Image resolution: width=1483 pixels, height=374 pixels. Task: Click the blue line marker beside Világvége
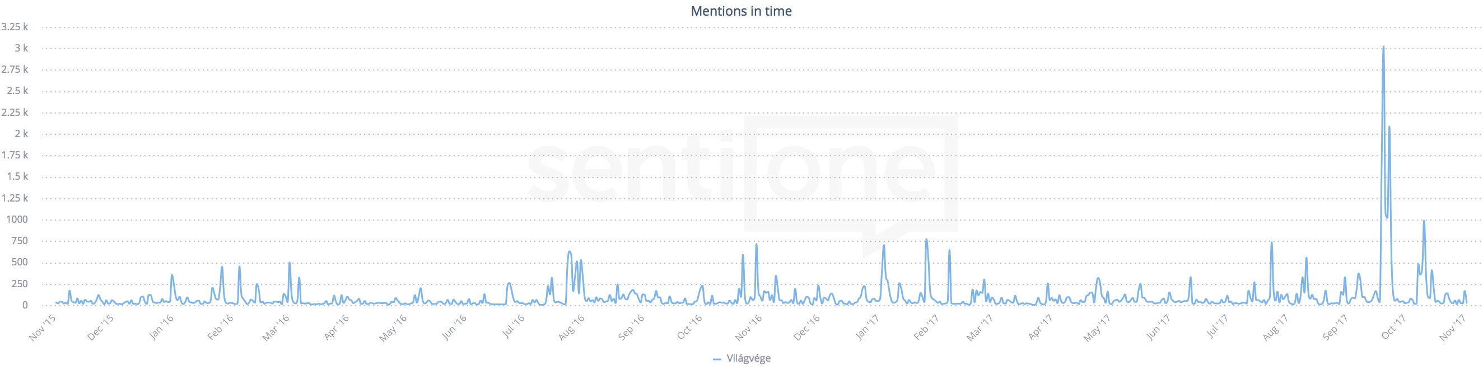click(717, 359)
